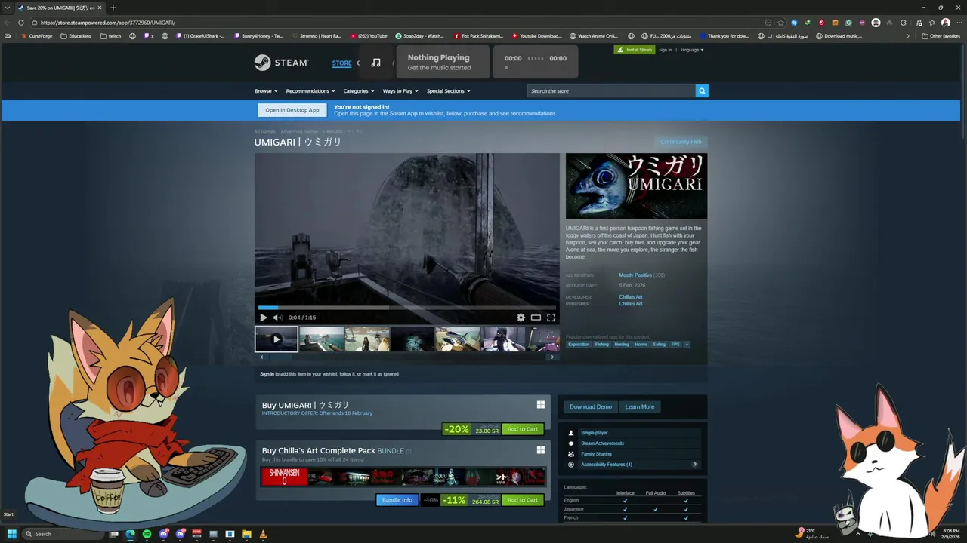Open VLC media player from the taskbar
Image resolution: width=967 pixels, height=543 pixels.
pos(263,534)
